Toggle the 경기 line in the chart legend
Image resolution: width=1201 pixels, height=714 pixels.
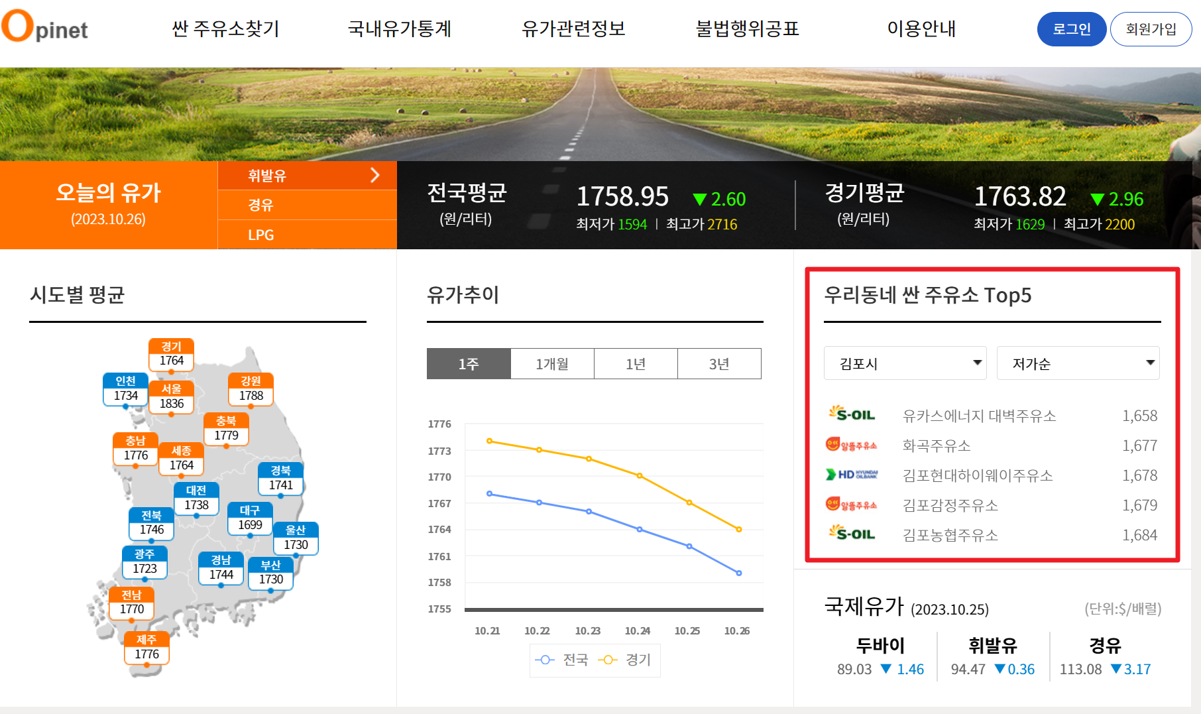click(x=626, y=660)
